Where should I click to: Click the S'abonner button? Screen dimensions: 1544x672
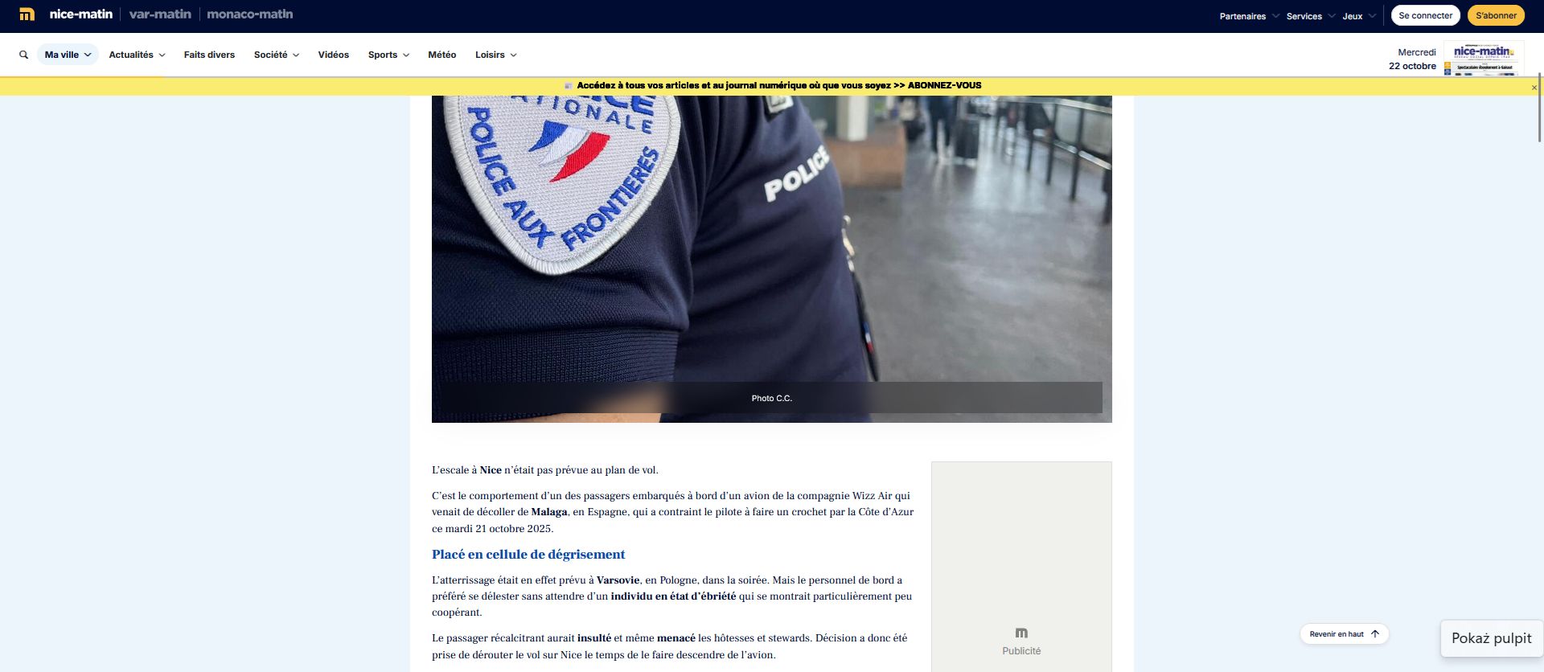point(1496,15)
